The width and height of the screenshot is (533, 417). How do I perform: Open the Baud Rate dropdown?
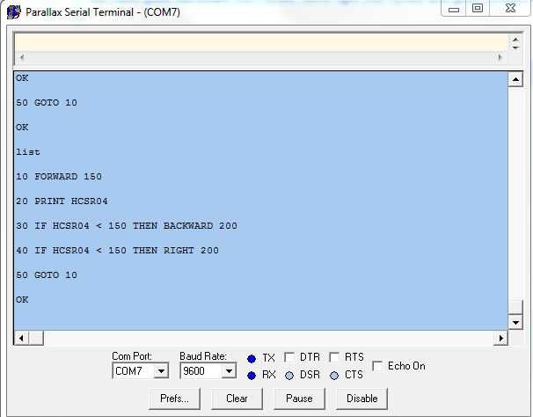(229, 371)
